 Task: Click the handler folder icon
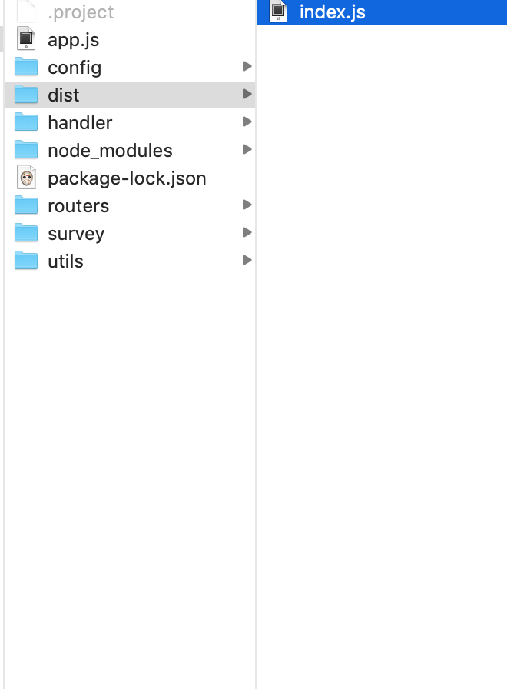26,122
